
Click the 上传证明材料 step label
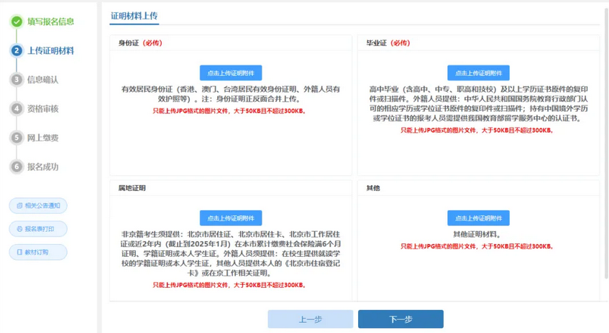[50, 51]
